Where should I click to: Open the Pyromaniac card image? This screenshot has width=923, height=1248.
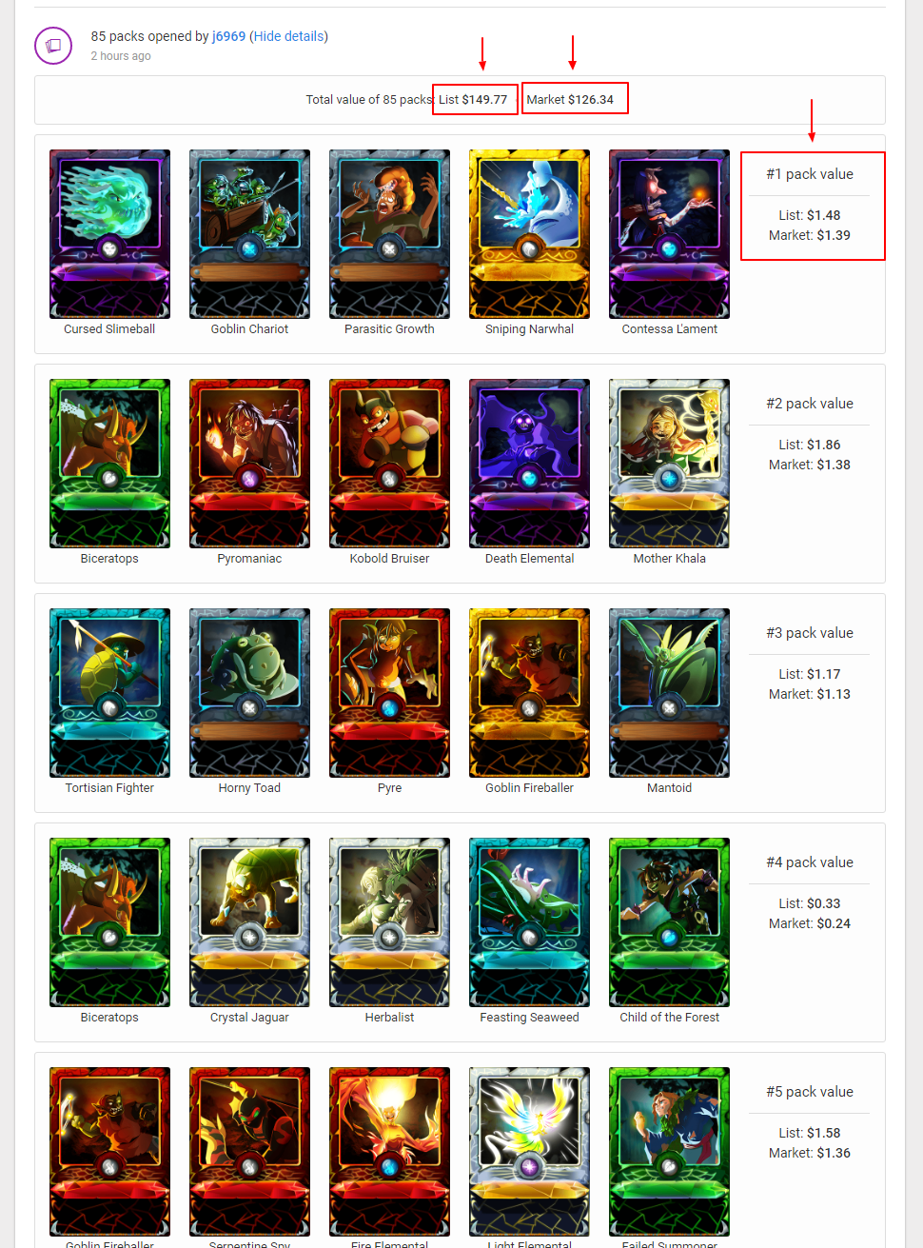click(249, 464)
